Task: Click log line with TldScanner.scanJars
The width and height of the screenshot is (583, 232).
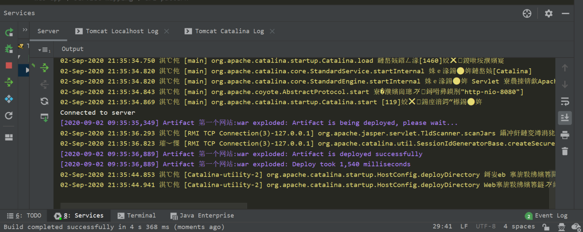Action: 307,133
